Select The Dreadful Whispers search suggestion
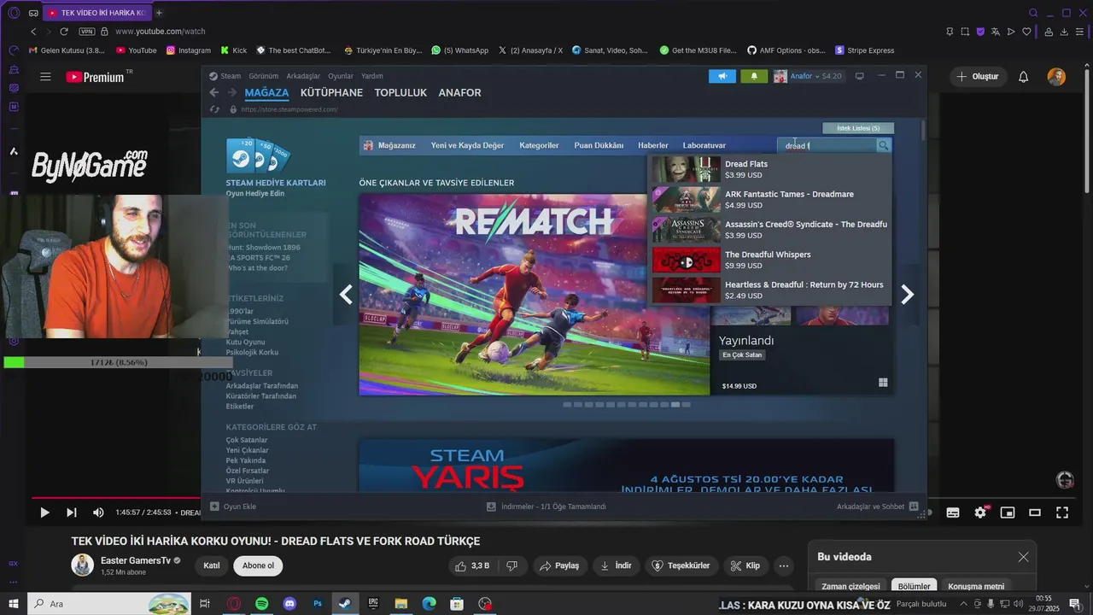The image size is (1093, 615). (x=770, y=260)
